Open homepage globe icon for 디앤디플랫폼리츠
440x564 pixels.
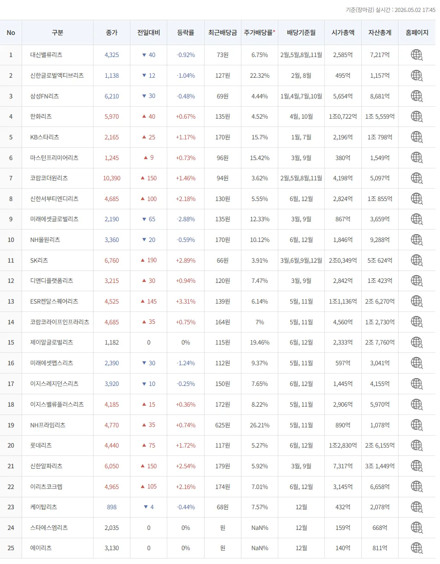(x=417, y=281)
